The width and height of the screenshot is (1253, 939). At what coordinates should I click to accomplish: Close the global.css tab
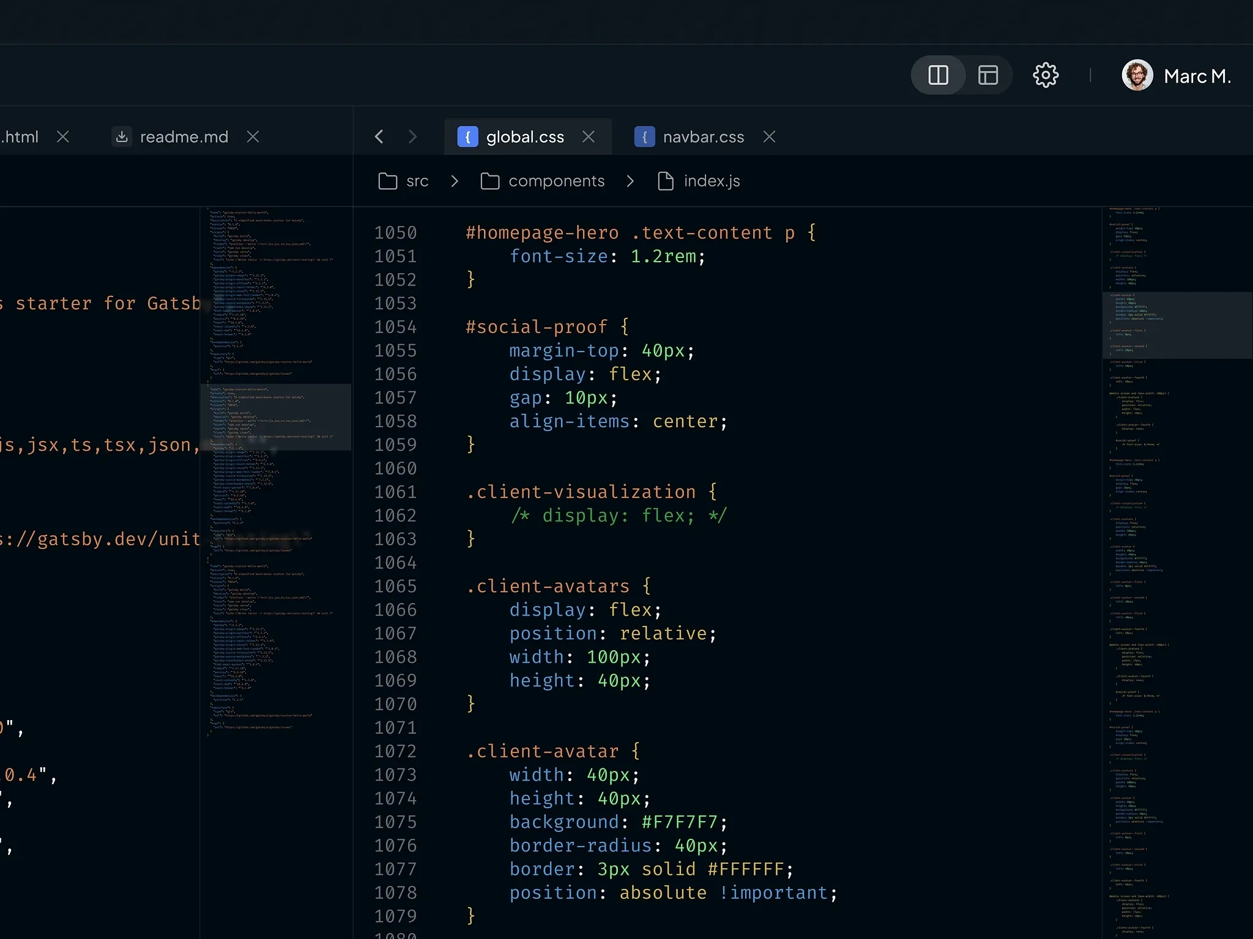589,136
